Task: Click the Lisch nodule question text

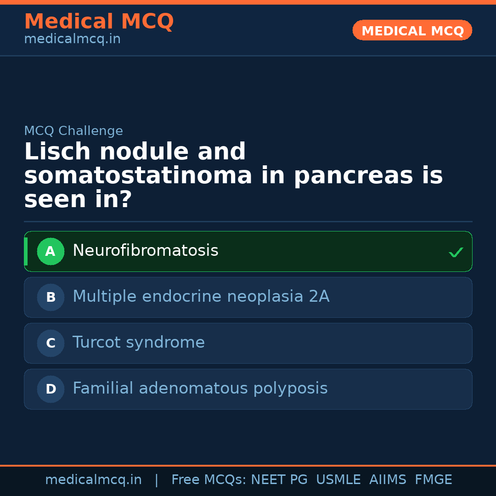Action: click(x=233, y=176)
